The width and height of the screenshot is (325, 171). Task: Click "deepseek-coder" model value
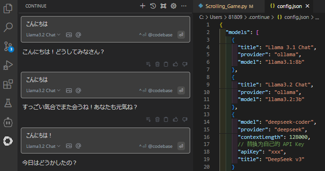290,122
